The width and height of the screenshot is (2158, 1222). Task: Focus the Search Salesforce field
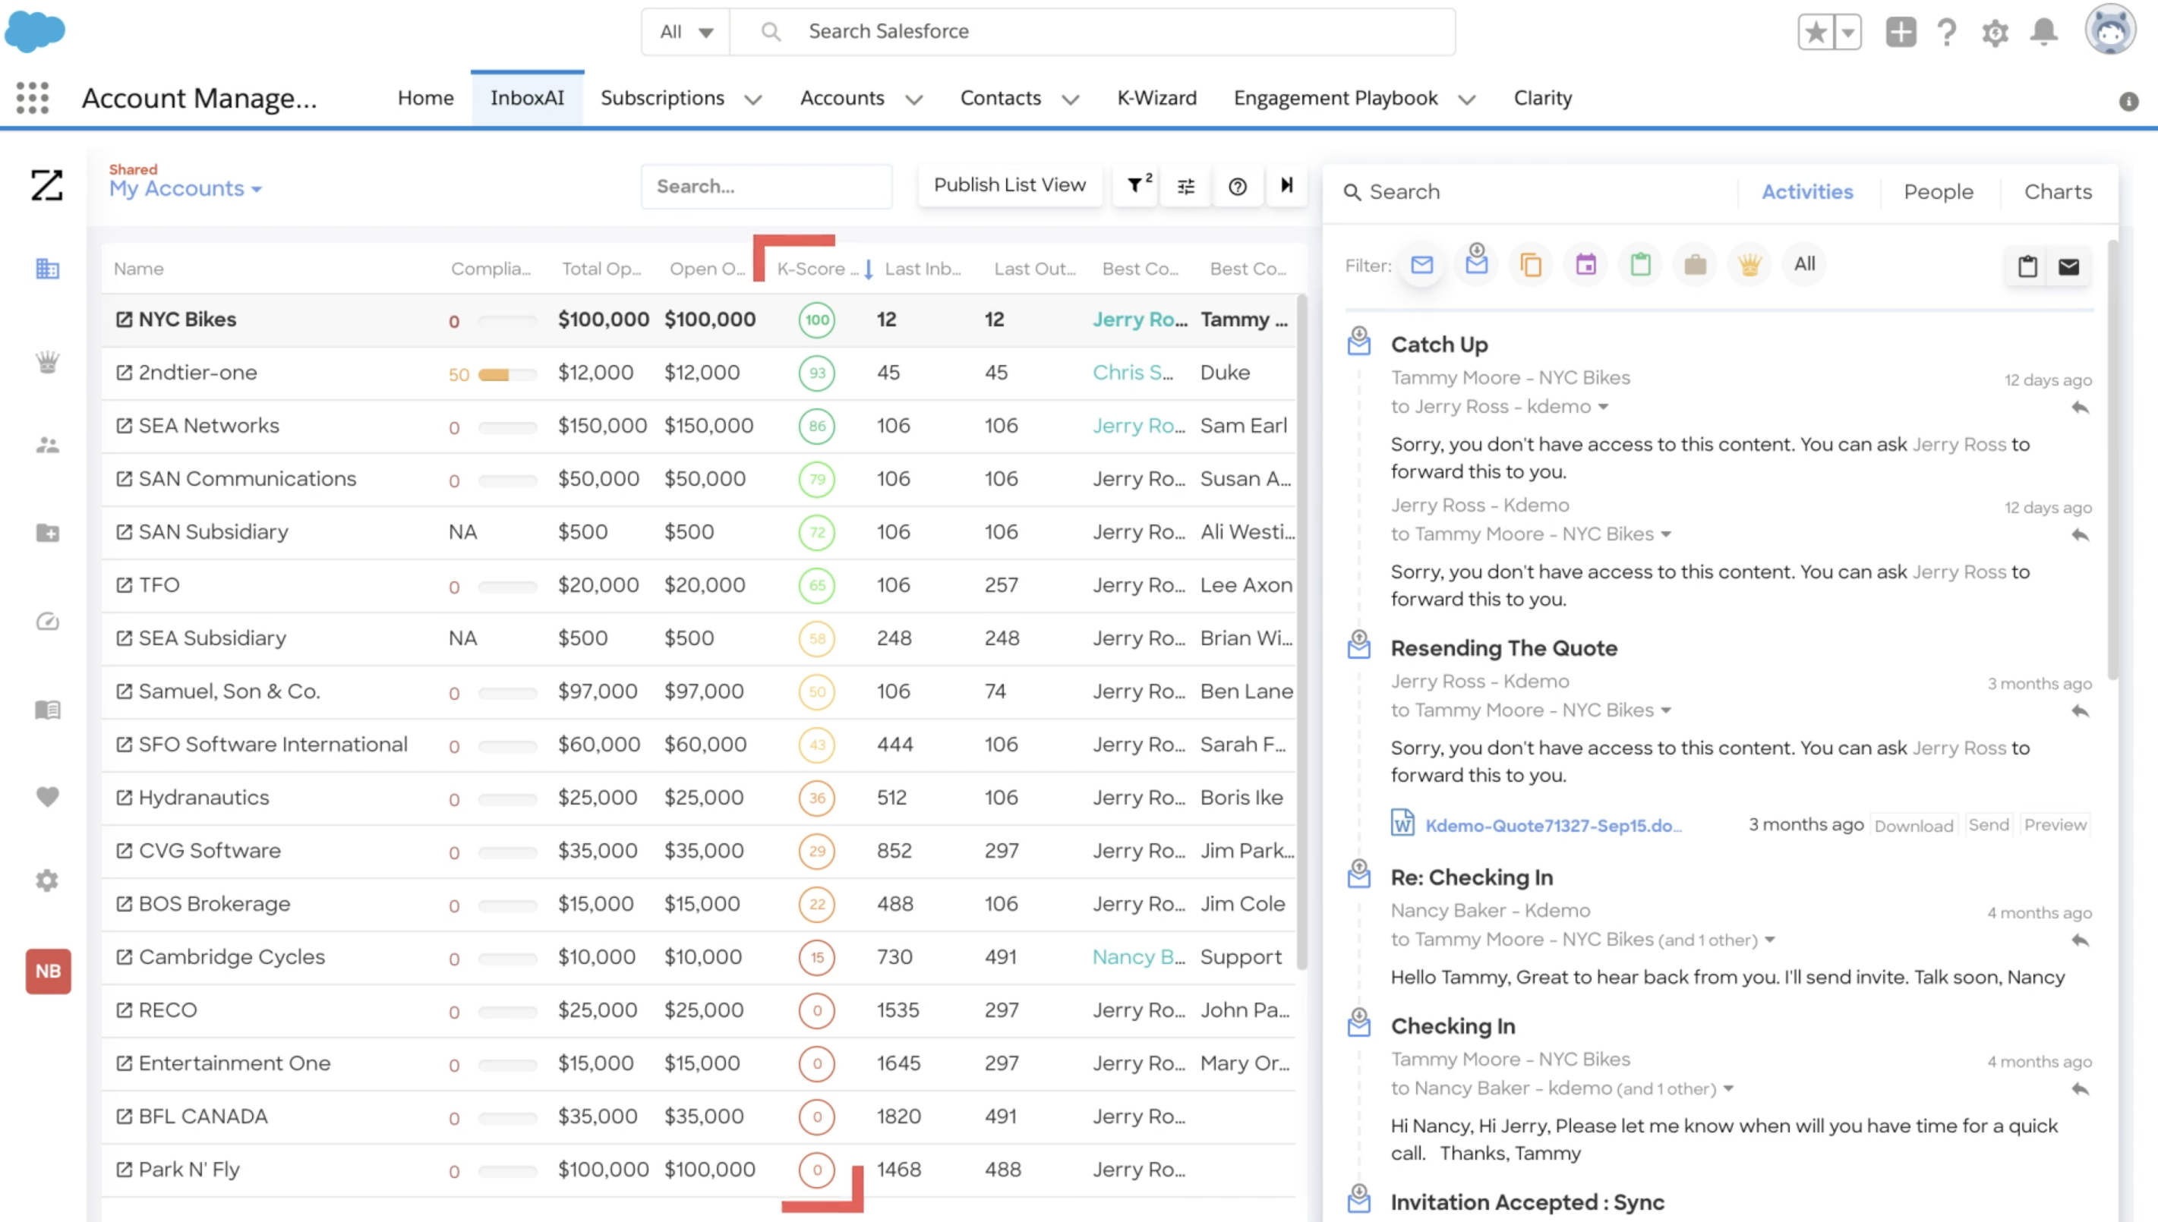tap(1091, 32)
